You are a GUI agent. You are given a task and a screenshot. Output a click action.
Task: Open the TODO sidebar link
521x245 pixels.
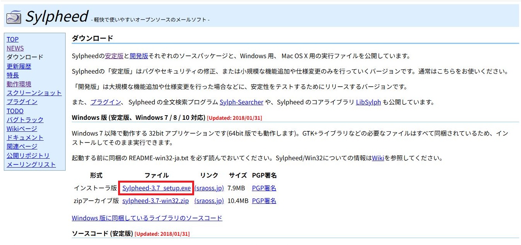15,111
